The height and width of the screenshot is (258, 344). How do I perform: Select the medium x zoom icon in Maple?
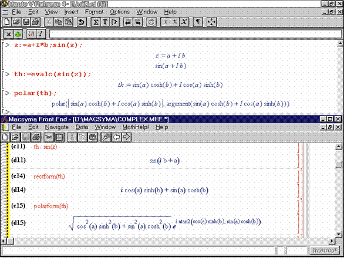coord(174,22)
